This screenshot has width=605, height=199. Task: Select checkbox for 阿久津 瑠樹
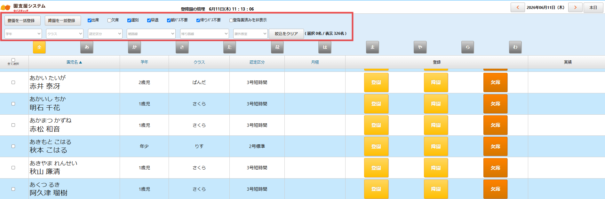pos(13,189)
